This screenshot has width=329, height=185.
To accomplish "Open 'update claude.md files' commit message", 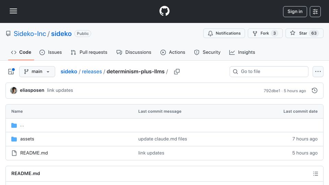I will (x=162, y=139).
